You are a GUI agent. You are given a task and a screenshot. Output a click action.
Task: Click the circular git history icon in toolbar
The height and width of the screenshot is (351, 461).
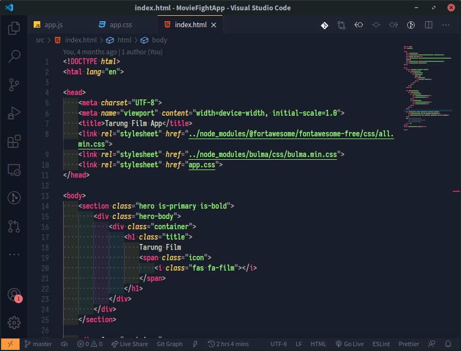coord(411,25)
